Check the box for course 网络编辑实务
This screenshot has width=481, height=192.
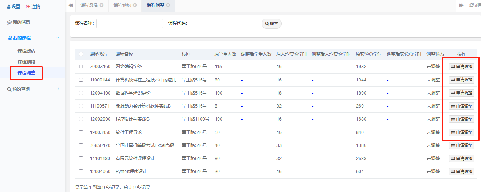(81, 67)
